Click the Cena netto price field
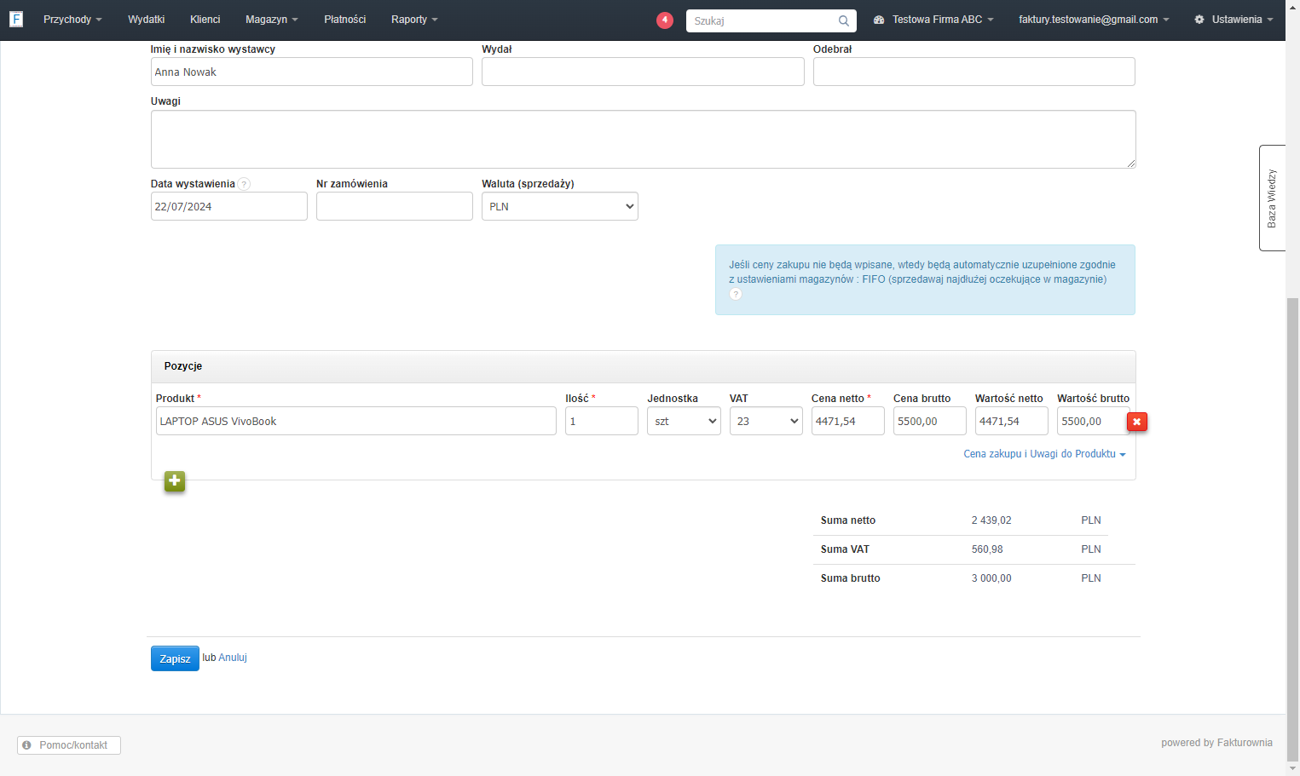Image resolution: width=1300 pixels, height=776 pixels. coord(848,421)
